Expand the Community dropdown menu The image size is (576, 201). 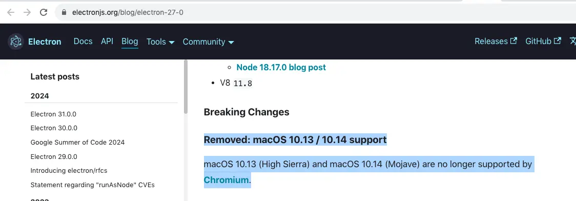point(208,42)
